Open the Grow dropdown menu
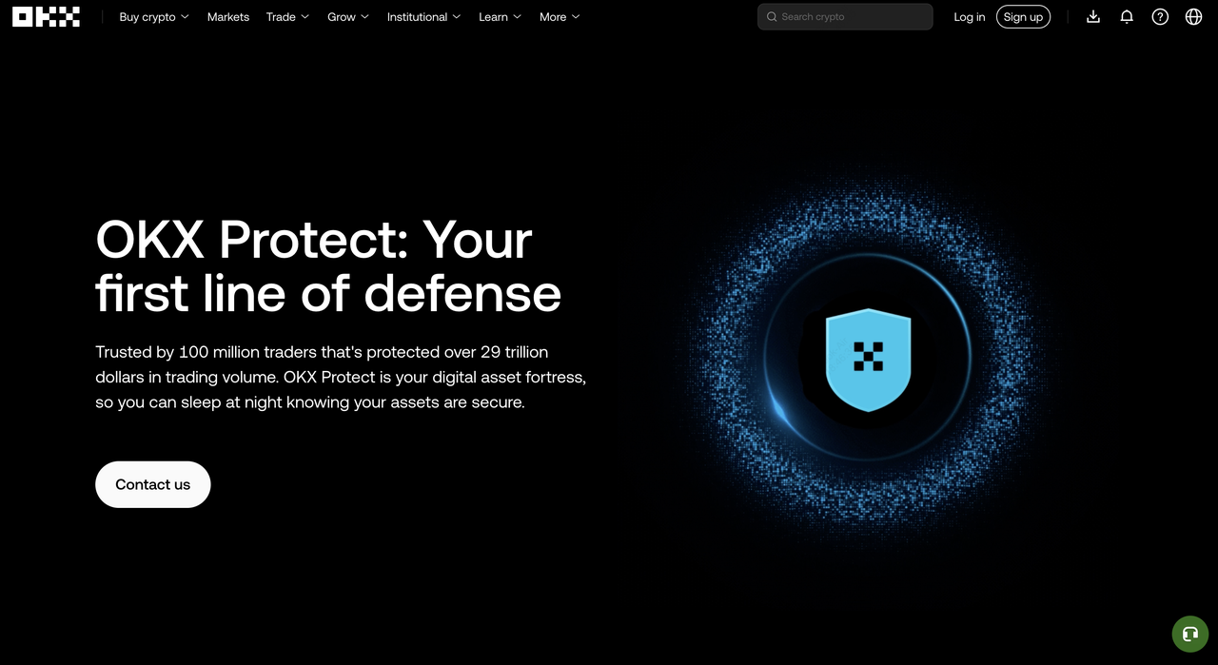Viewport: 1218px width, 665px height. click(347, 17)
